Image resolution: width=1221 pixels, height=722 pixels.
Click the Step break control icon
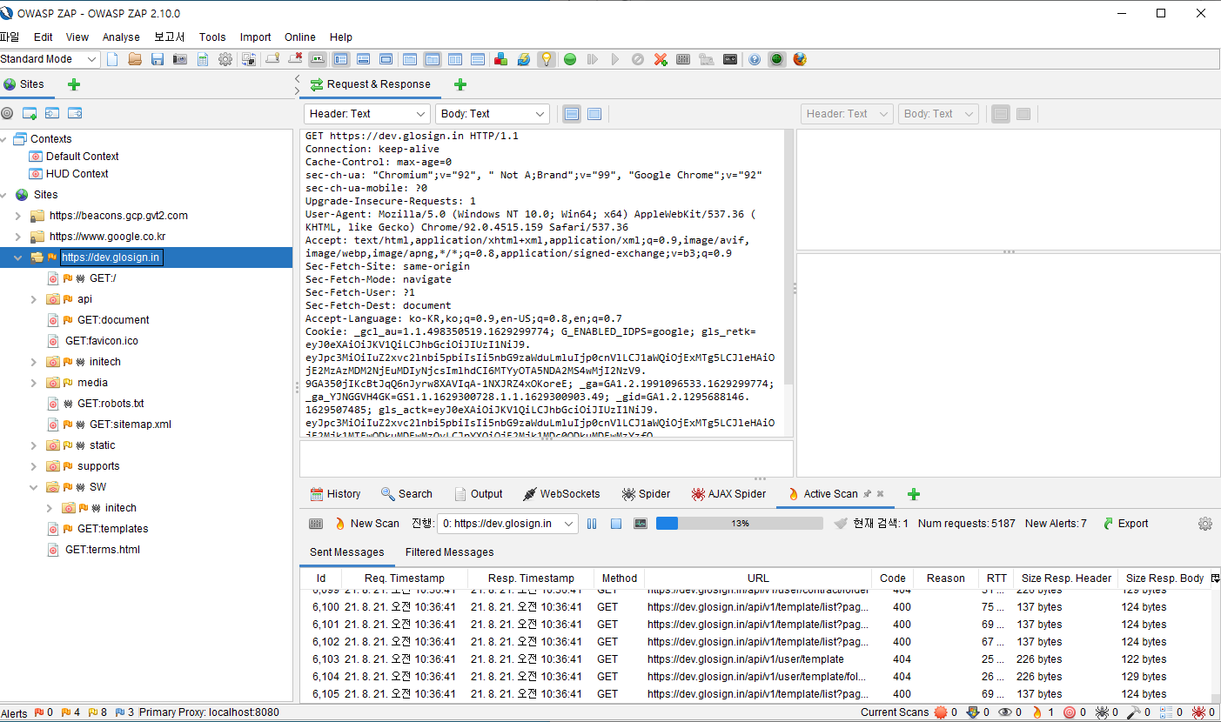pyautogui.click(x=593, y=59)
